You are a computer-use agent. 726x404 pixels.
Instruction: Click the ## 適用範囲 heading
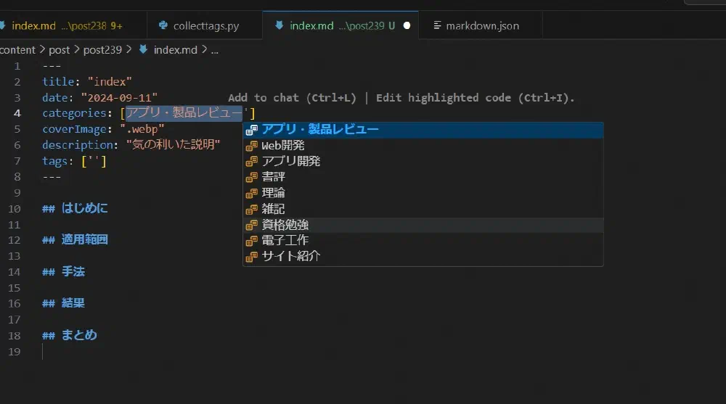75,239
